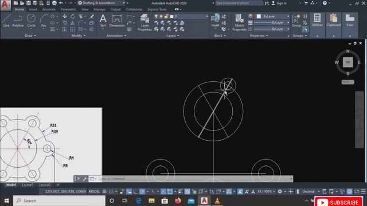The image size is (367, 206).
Task: Click the object color swatch in Properties
Action: tap(259, 17)
